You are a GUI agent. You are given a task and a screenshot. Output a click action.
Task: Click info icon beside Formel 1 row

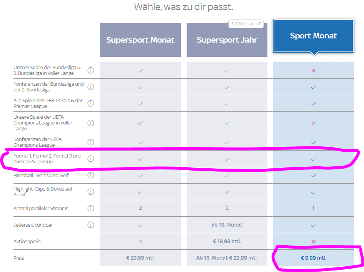click(x=91, y=159)
